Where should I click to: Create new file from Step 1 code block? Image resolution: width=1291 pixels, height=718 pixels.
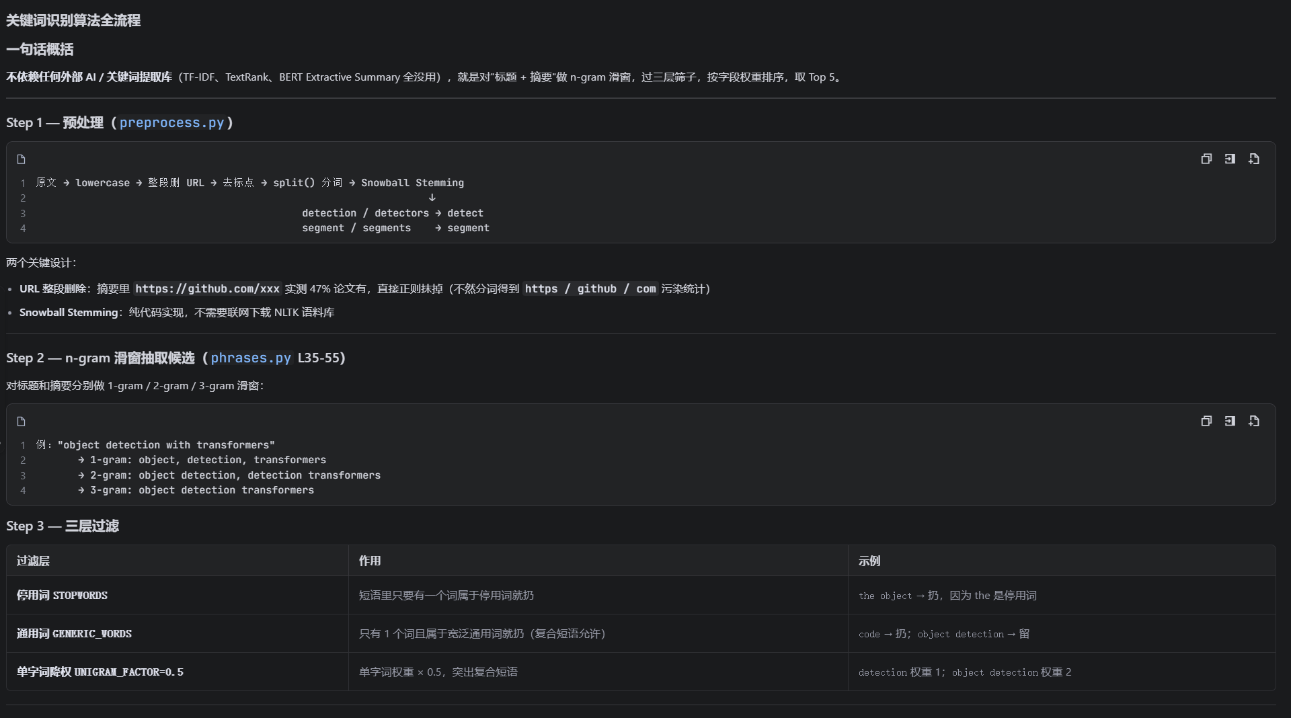tap(1254, 159)
